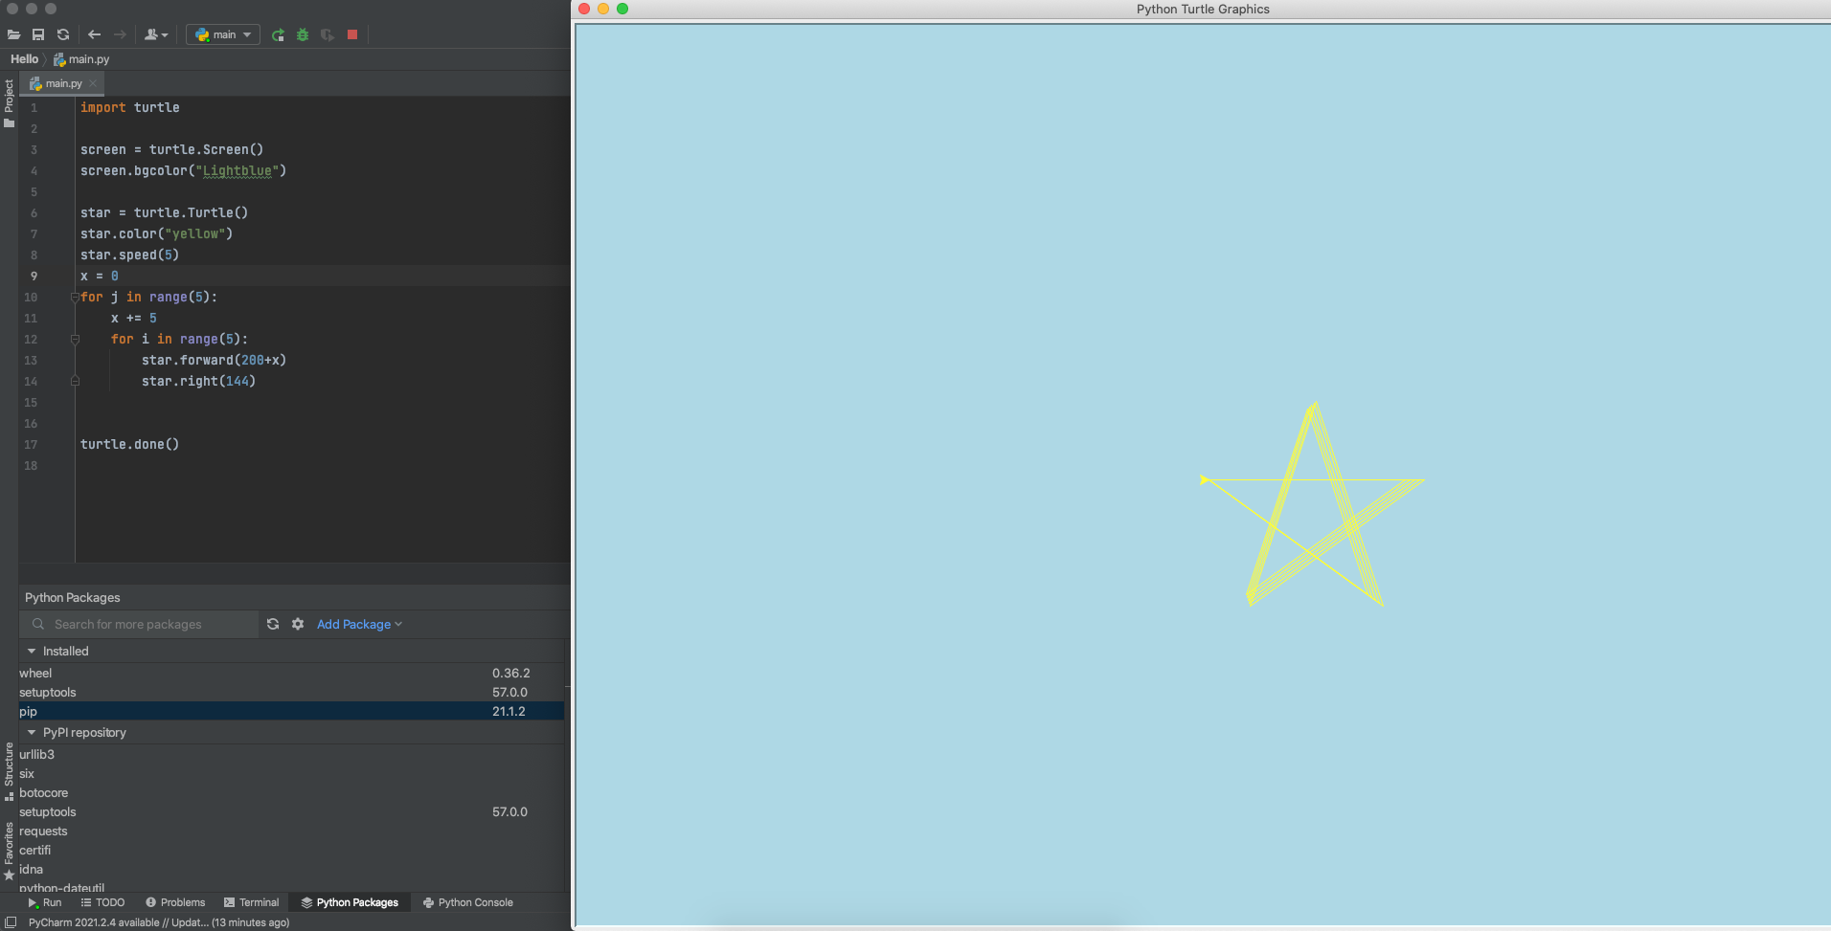
Task: Open the Add Package dropdown
Action: click(x=359, y=624)
